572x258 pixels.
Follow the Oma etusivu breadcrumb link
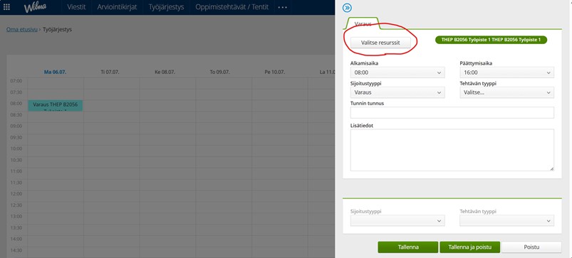(x=21, y=29)
